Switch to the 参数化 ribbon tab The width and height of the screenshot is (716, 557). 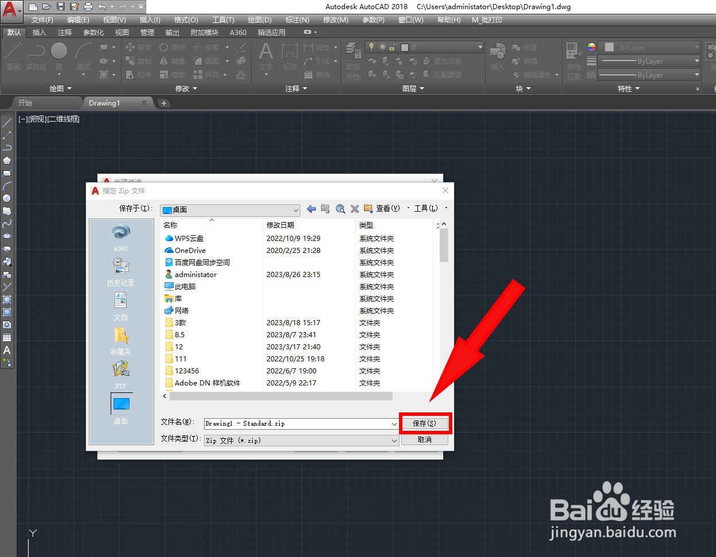pyautogui.click(x=93, y=33)
